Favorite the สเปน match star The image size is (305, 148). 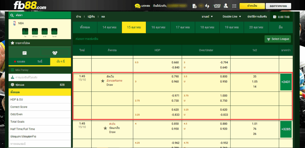click(105, 128)
